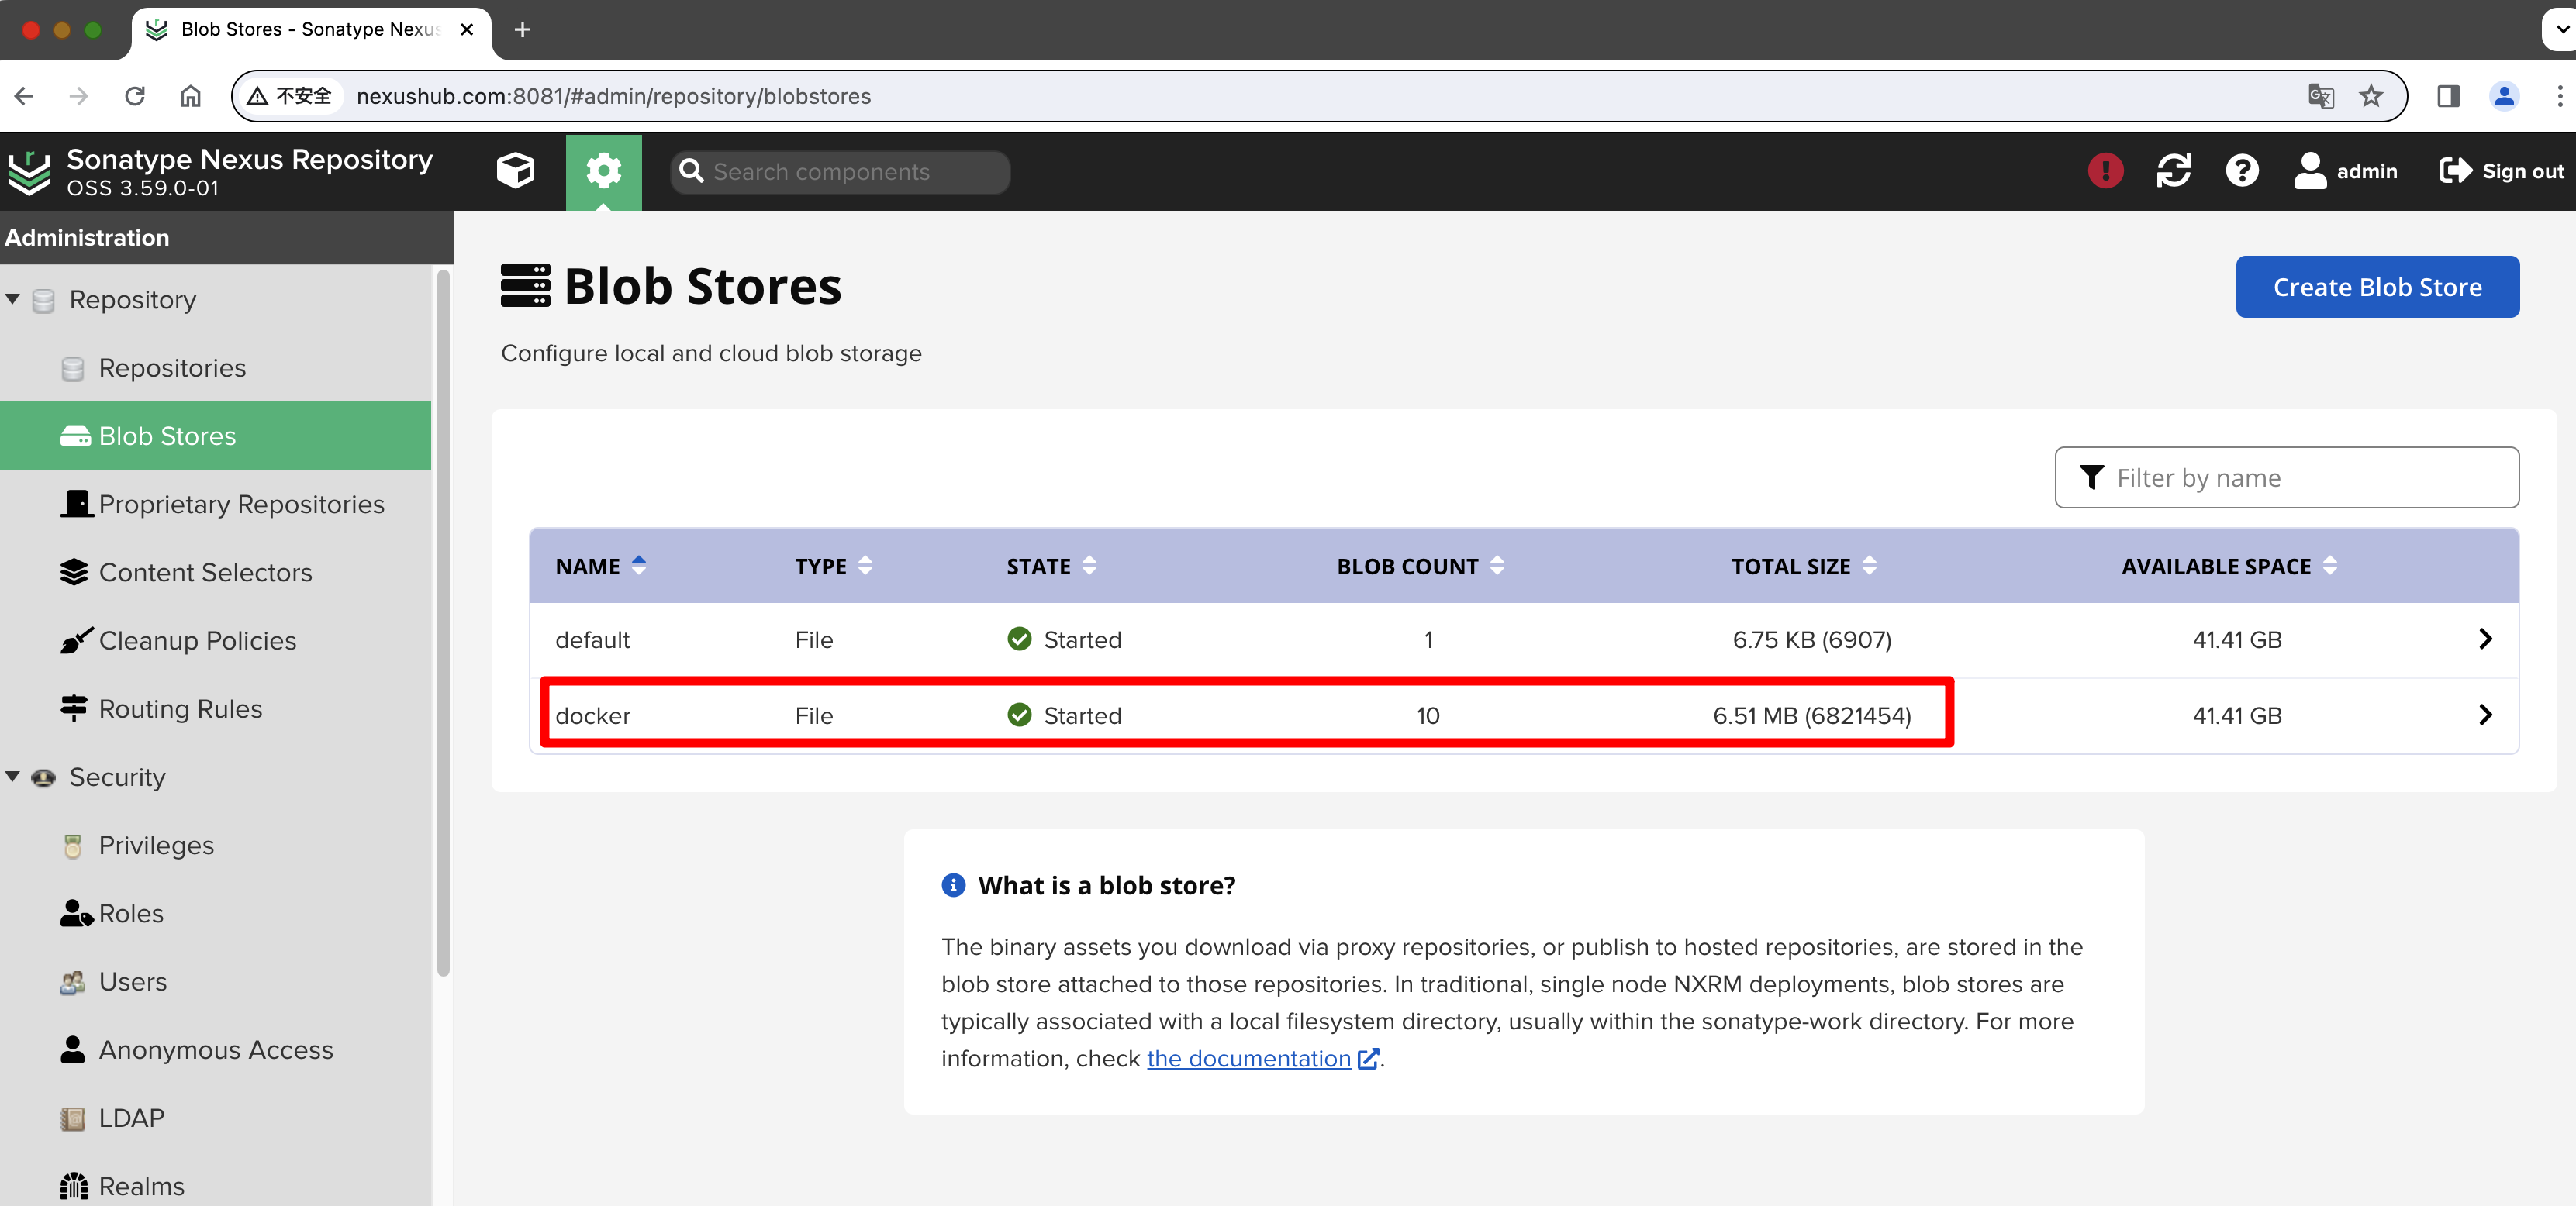The image size is (2576, 1206).
Task: Sort table by TOTAL SIZE column
Action: pos(1804,567)
